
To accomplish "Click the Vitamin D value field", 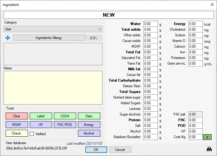I will (x=195, y=41).
